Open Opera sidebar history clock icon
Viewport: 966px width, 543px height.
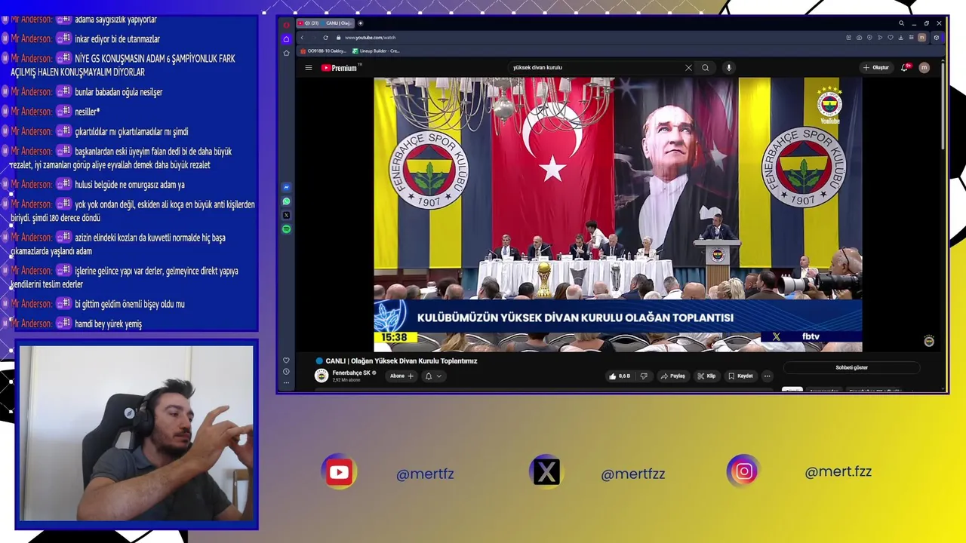point(286,372)
